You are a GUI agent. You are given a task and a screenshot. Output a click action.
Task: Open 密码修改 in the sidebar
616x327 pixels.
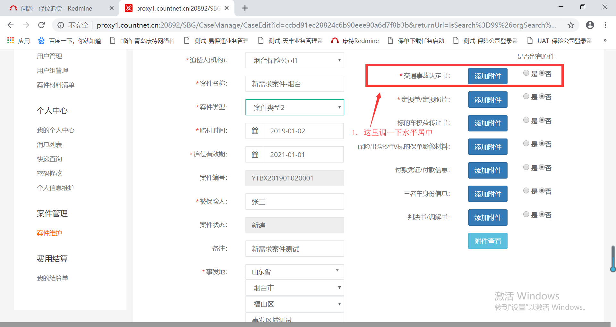pyautogui.click(x=49, y=173)
